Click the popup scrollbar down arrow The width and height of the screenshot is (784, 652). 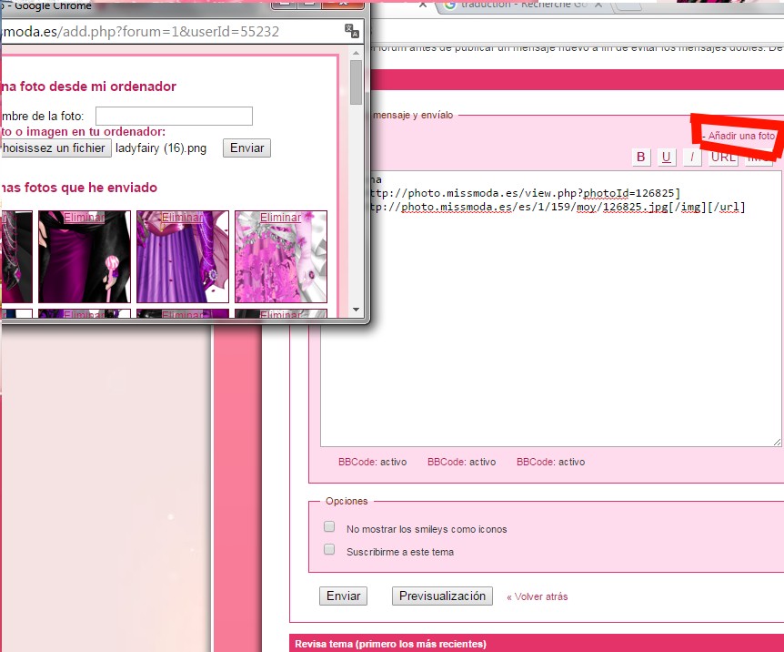pyautogui.click(x=357, y=308)
